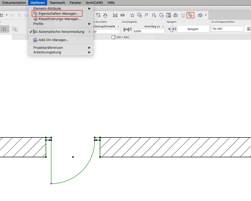Open the Teamwork menu
This screenshot has width=251, height=201.
tap(57, 3)
